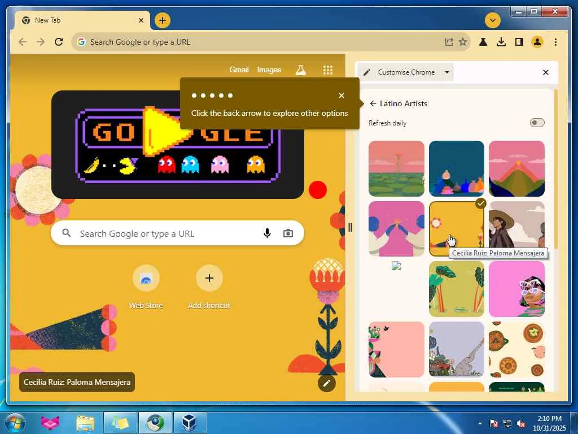Click back arrow next to Latino Artists
Image resolution: width=578 pixels, height=434 pixels.
coord(373,104)
